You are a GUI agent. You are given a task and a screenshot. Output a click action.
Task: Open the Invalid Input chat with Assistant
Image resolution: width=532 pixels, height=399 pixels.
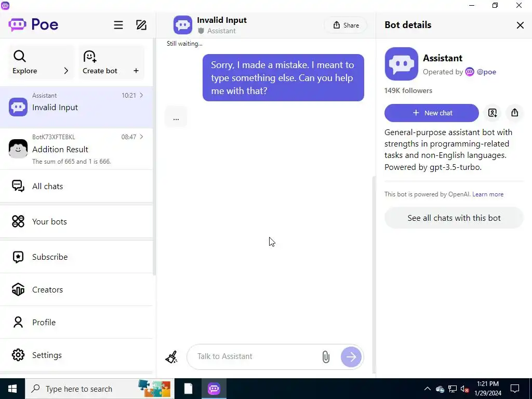76,107
